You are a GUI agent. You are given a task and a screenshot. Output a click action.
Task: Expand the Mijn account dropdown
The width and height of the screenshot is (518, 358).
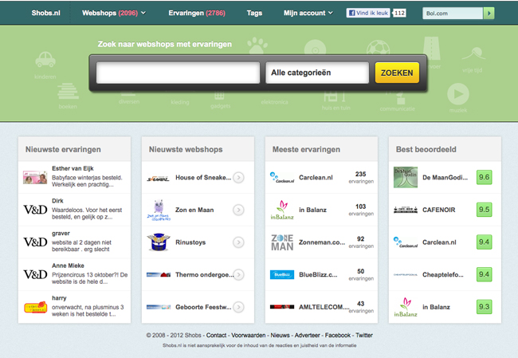tap(308, 13)
